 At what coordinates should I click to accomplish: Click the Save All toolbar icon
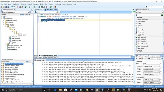click(8, 7)
